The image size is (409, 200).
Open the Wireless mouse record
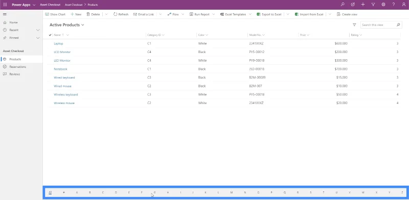point(64,103)
